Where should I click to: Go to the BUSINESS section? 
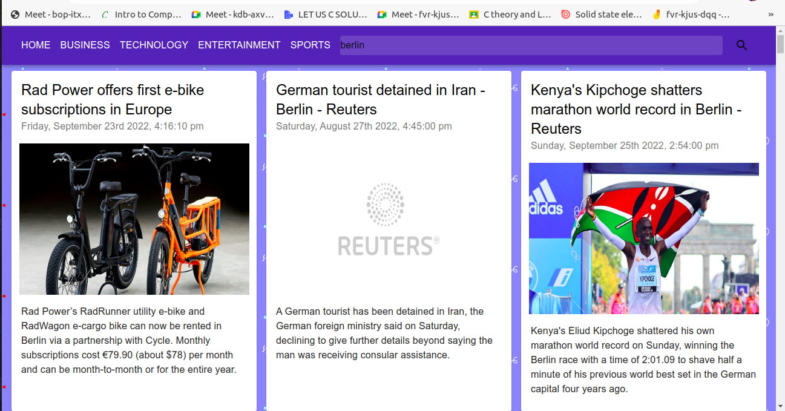pyautogui.click(x=85, y=45)
